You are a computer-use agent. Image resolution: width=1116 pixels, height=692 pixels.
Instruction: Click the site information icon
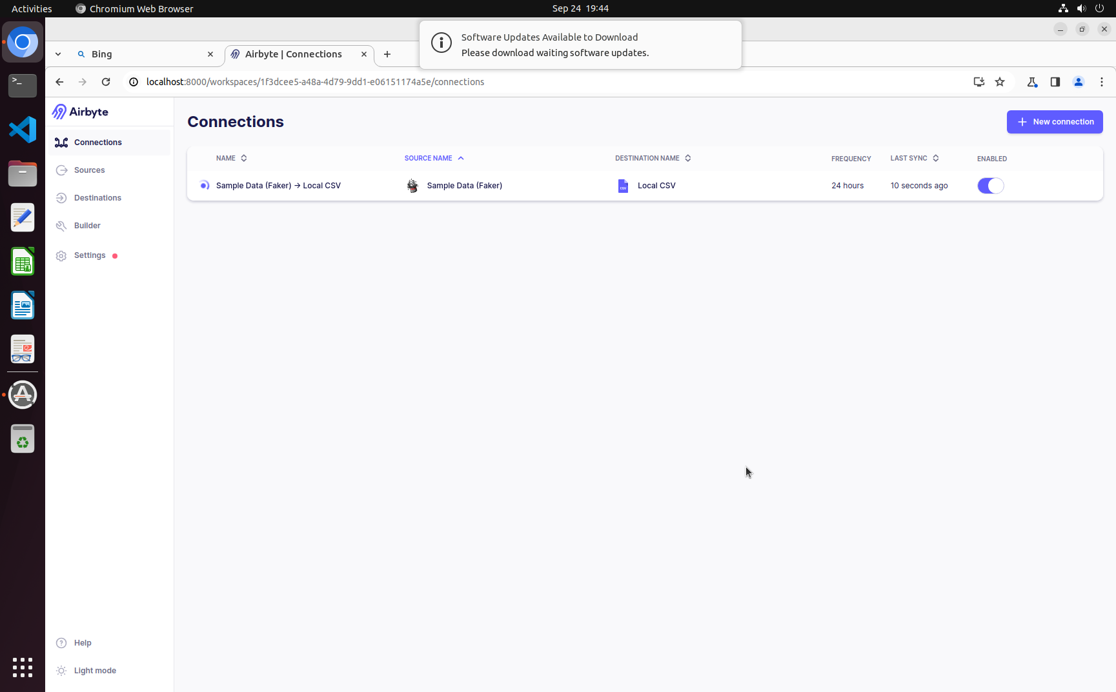[x=134, y=82]
